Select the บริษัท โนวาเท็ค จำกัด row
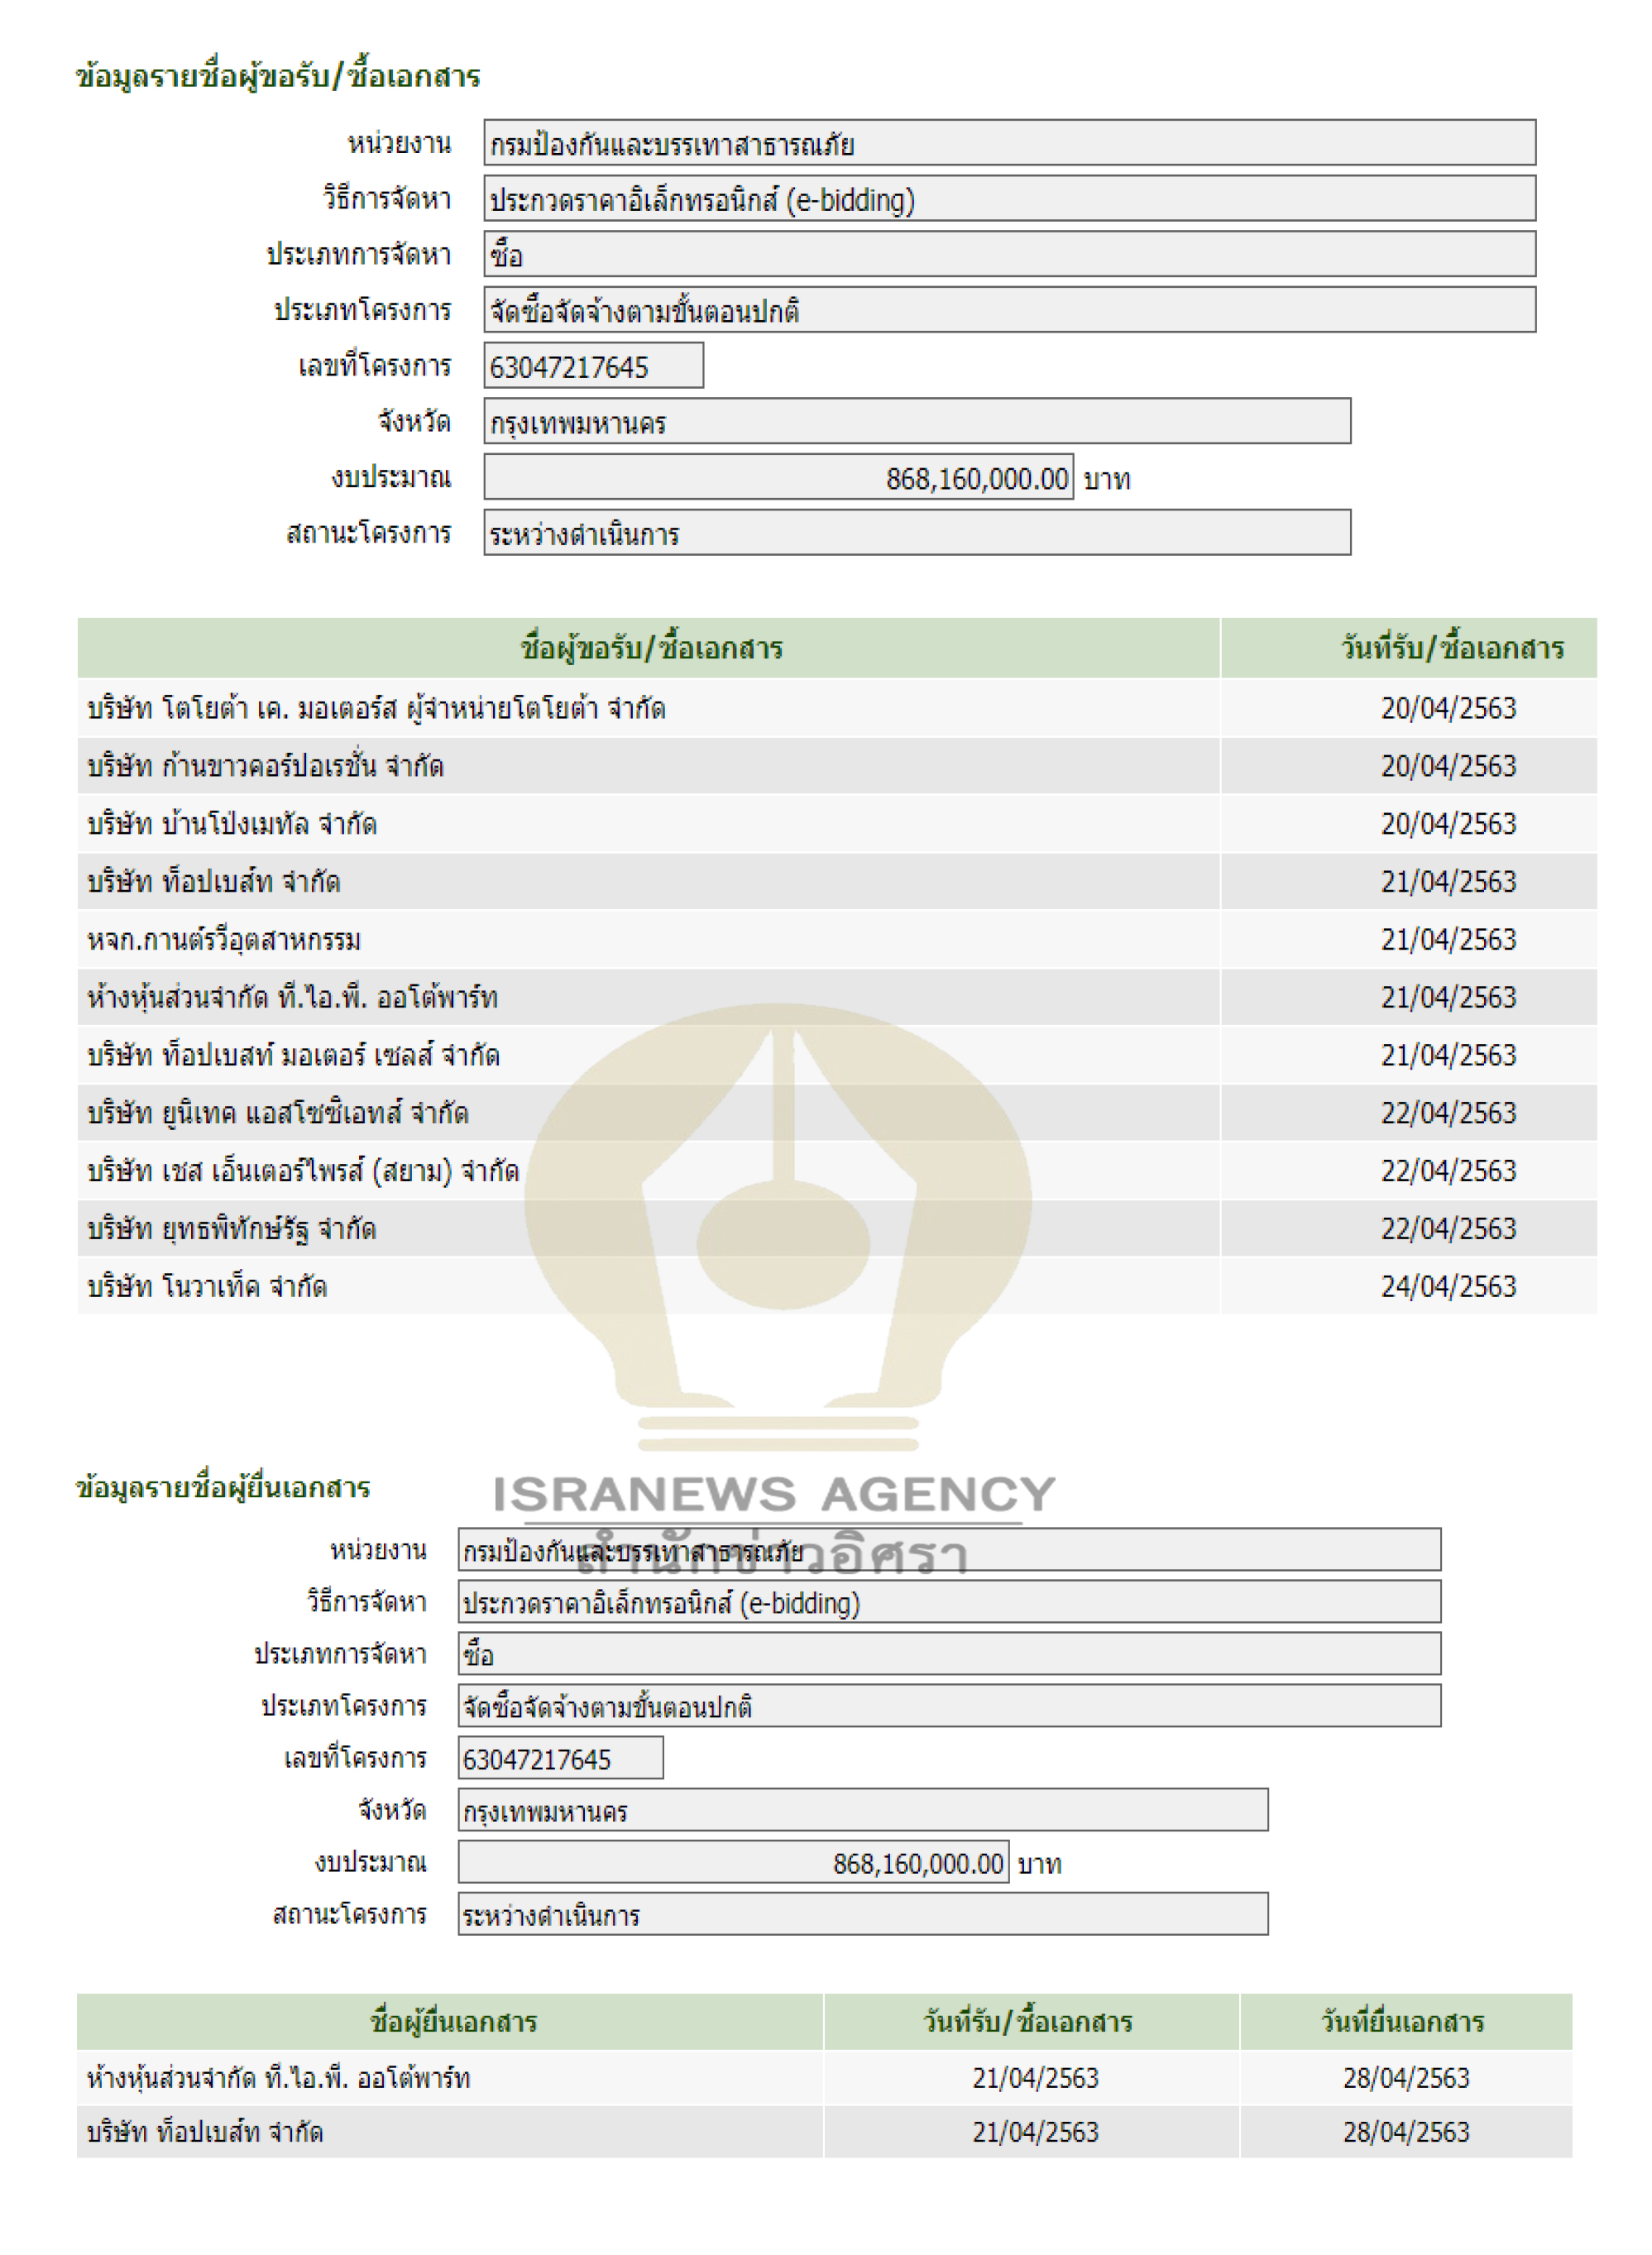Image resolution: width=1652 pixels, height=2255 pixels. [x=207, y=1287]
